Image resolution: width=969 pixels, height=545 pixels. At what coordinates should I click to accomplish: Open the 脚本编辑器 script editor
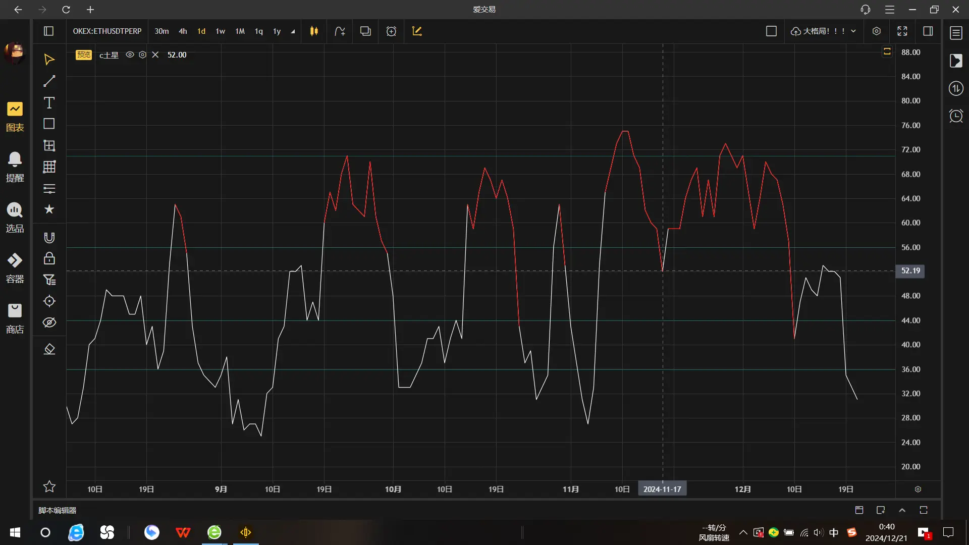point(58,510)
